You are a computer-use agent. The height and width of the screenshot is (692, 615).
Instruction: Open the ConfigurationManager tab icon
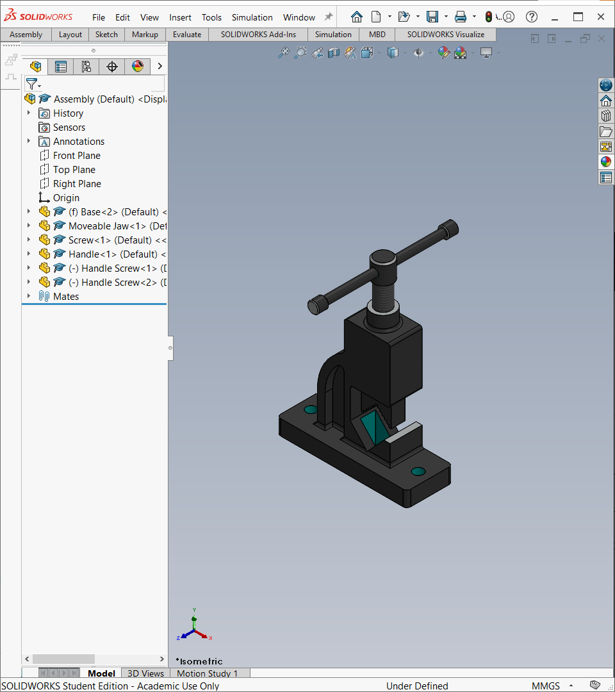tap(86, 67)
